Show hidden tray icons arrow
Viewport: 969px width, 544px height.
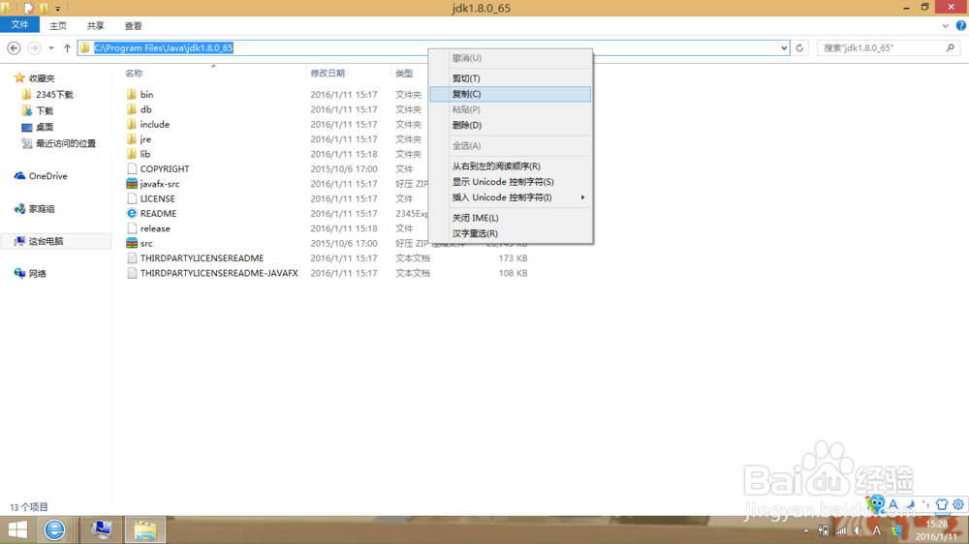click(x=806, y=531)
